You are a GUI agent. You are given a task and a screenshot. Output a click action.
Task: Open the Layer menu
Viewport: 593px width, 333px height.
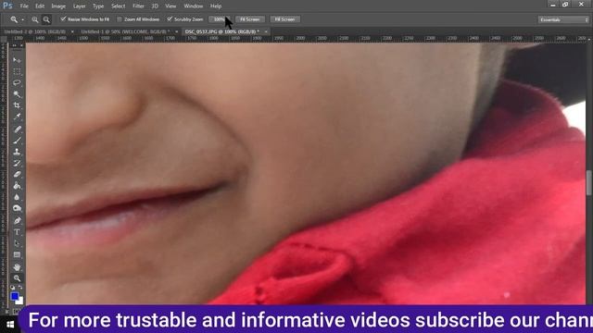(79, 6)
